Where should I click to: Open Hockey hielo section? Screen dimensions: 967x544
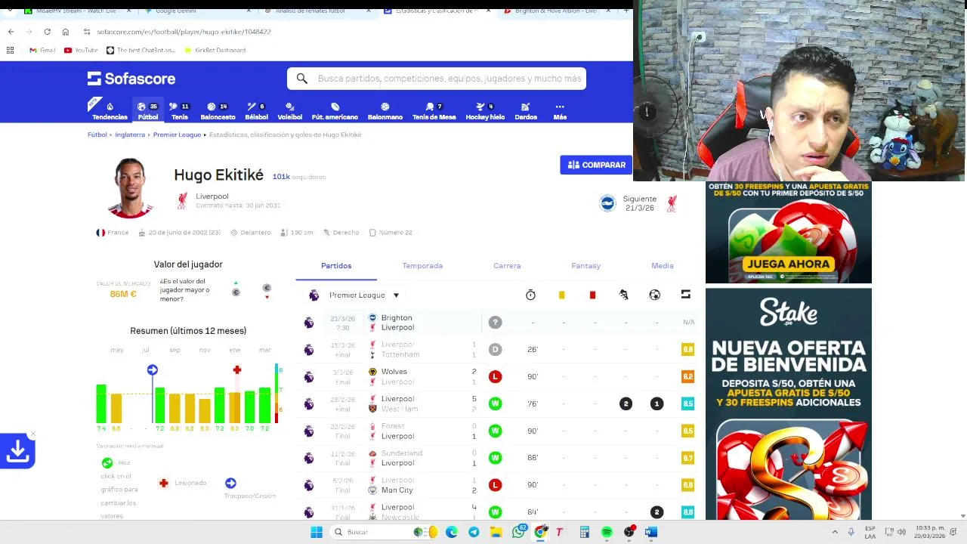485,110
